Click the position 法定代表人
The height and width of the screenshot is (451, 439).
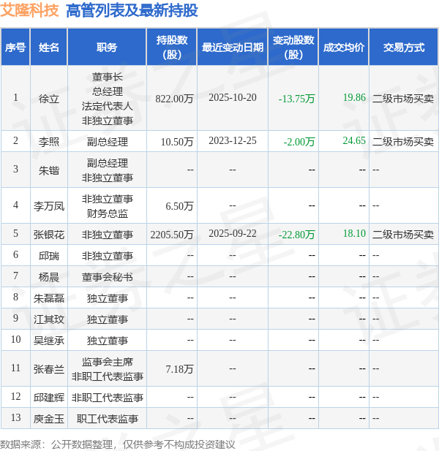click(x=107, y=106)
